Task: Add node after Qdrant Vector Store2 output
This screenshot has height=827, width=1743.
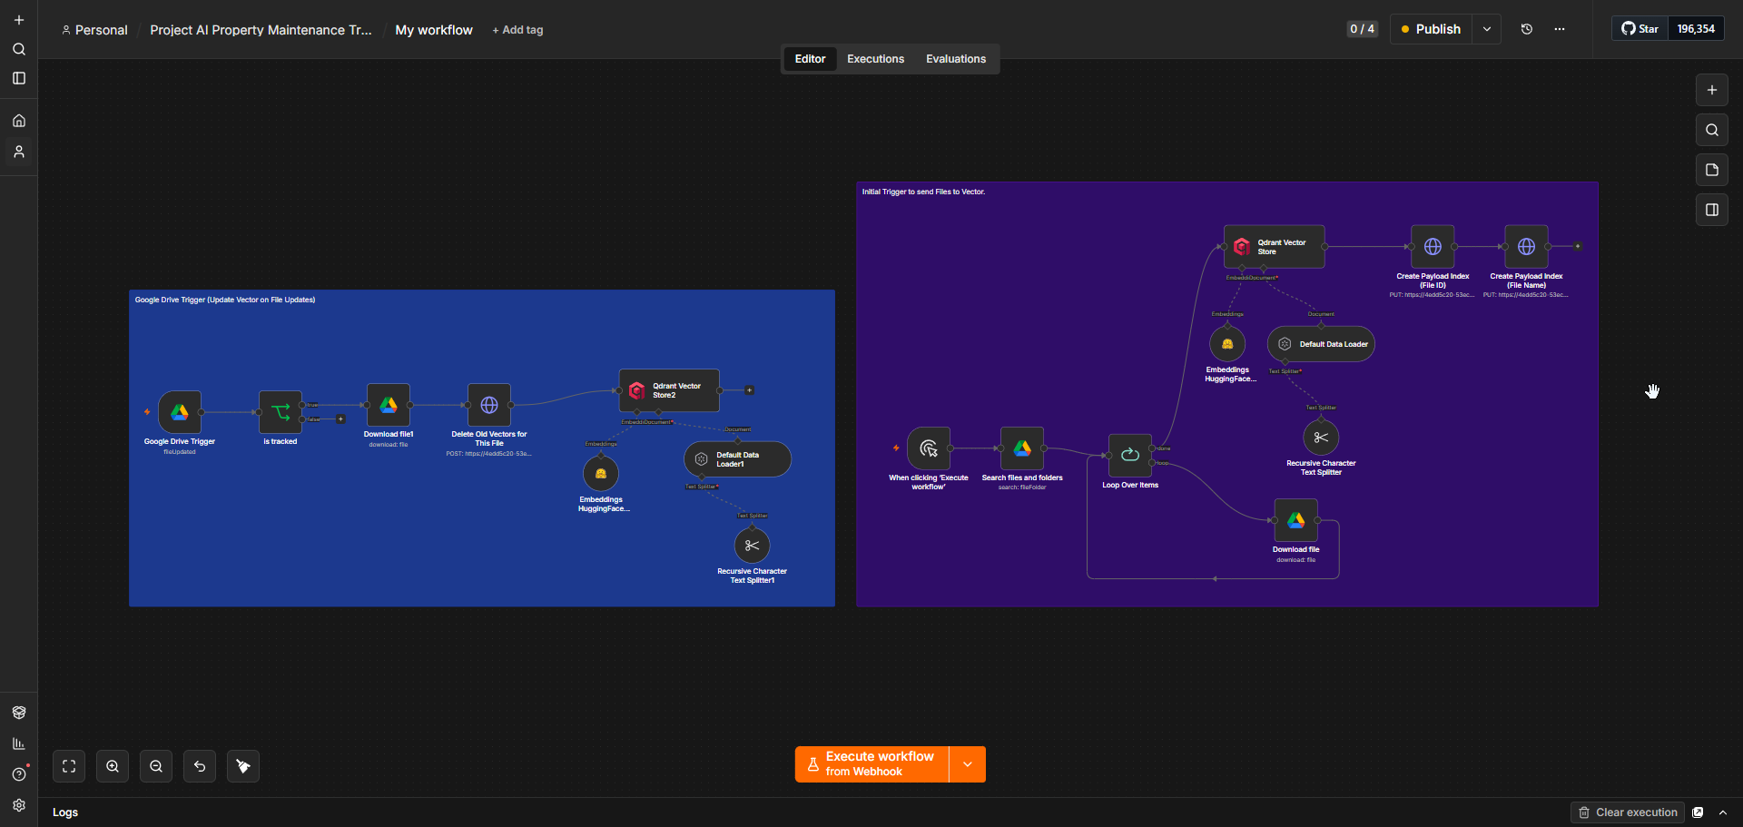Action: pos(749,390)
